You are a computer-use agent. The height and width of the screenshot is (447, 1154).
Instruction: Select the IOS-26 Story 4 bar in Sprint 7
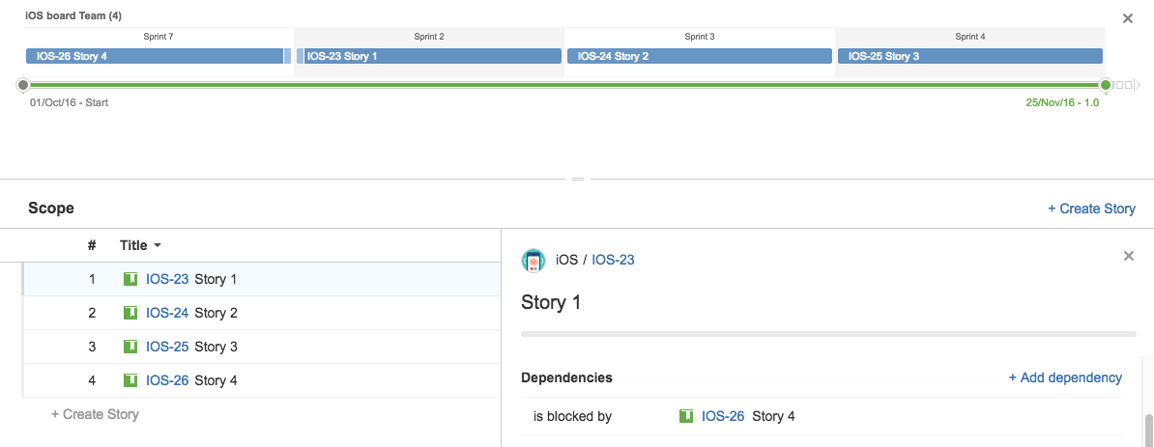[155, 56]
